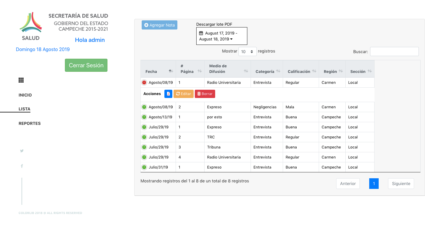
Task: Focus the Buscar search field
Action: click(394, 51)
